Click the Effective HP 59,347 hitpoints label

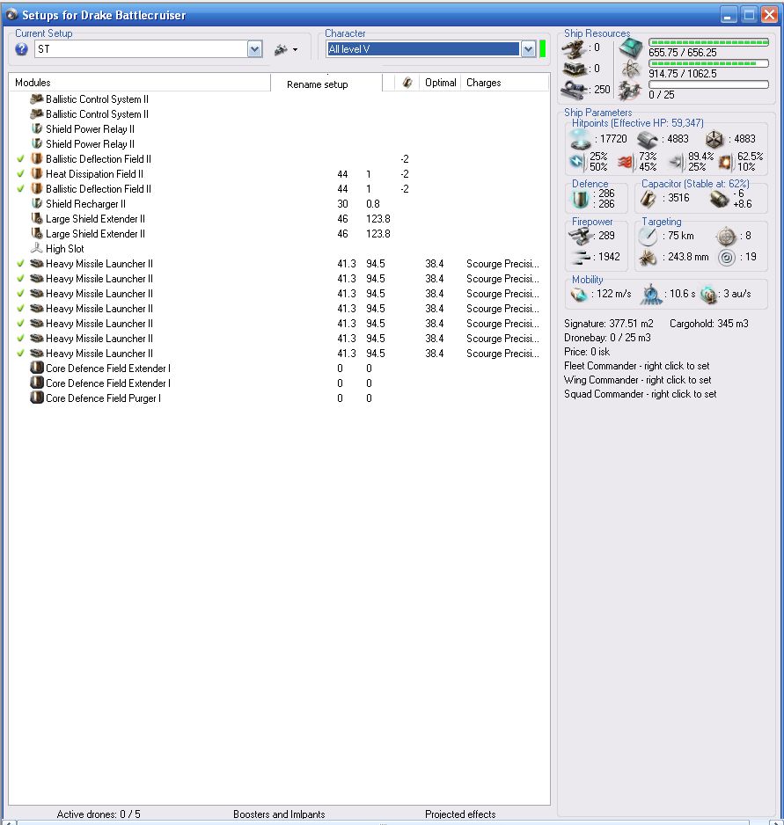pyautogui.click(x=638, y=123)
